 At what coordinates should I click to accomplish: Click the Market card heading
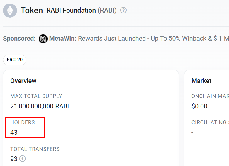coord(201,81)
